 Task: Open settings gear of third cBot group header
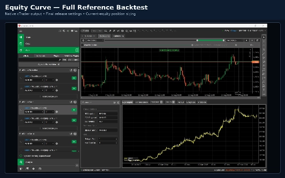[75, 134]
